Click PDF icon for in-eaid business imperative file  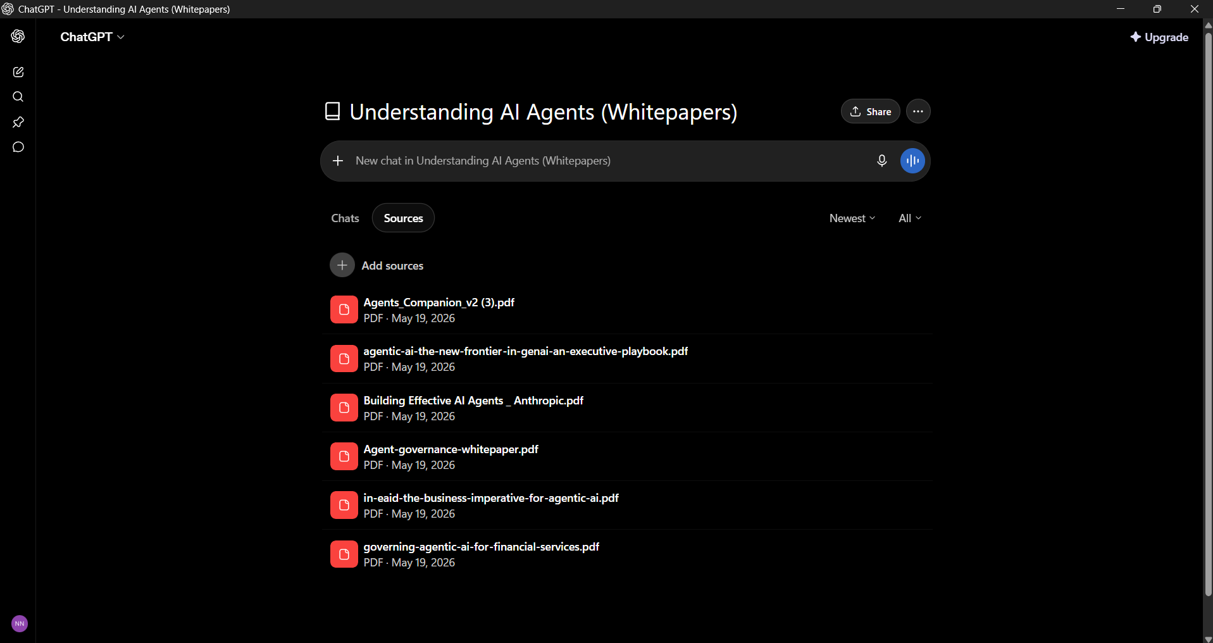(x=344, y=505)
